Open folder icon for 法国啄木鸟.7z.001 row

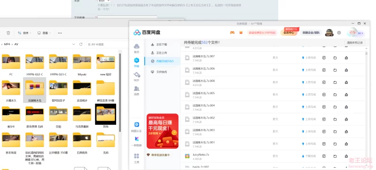[x=335, y=144]
